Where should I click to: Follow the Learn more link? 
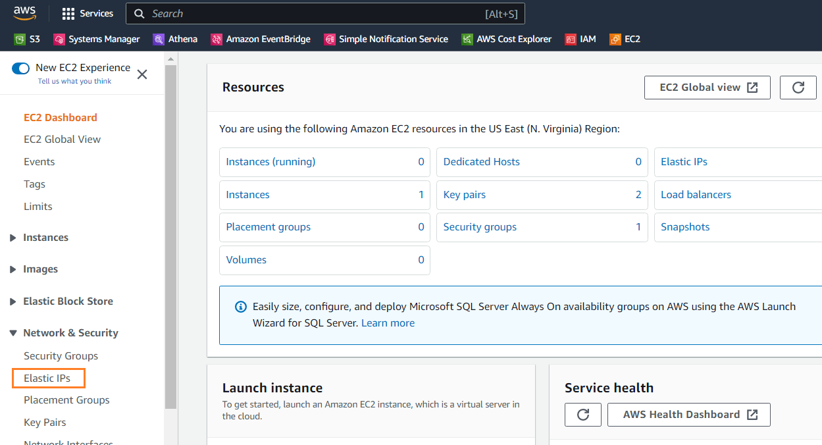click(x=388, y=323)
